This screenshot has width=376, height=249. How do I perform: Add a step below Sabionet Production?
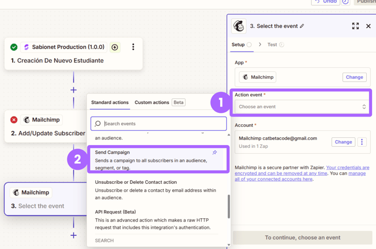coord(74,90)
